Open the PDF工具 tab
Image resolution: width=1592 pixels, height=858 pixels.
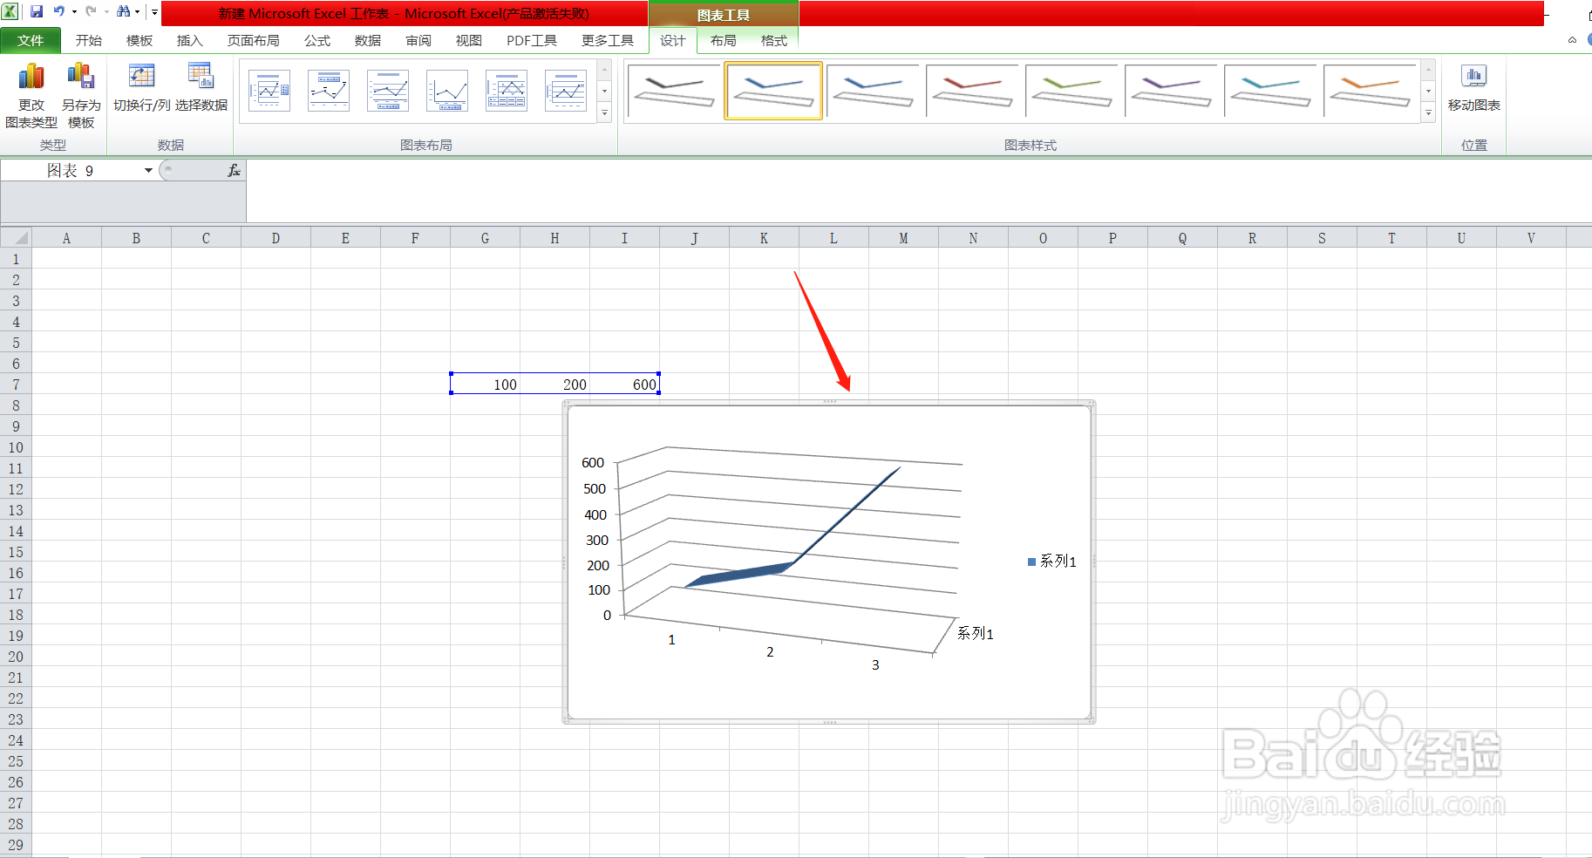(532, 40)
